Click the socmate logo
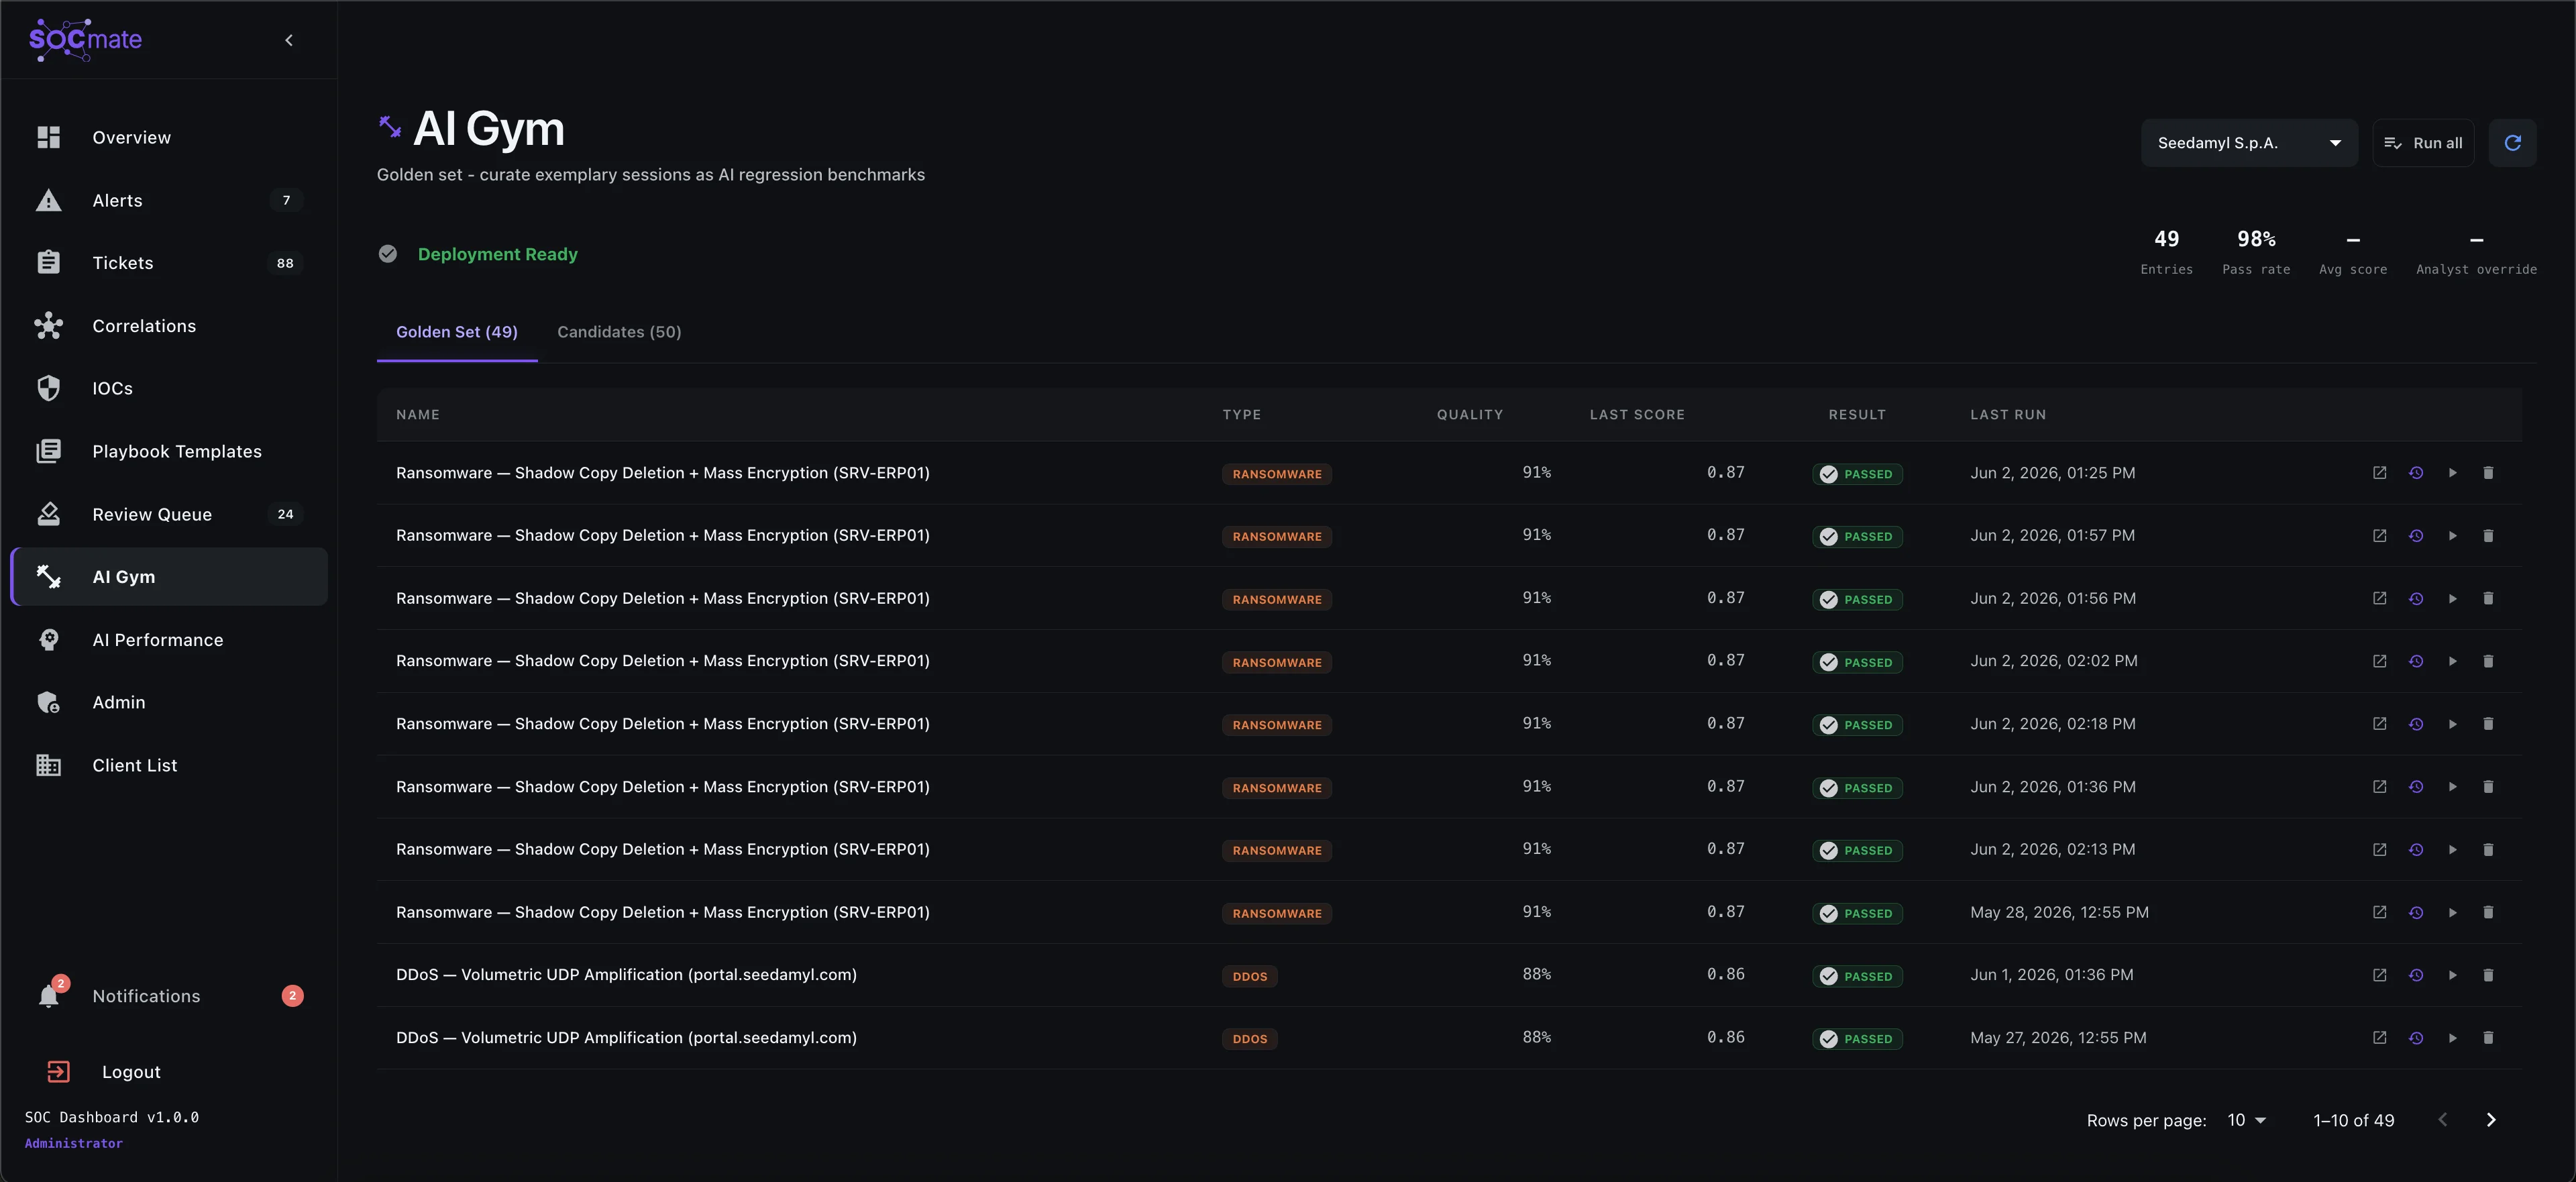 coord(85,40)
